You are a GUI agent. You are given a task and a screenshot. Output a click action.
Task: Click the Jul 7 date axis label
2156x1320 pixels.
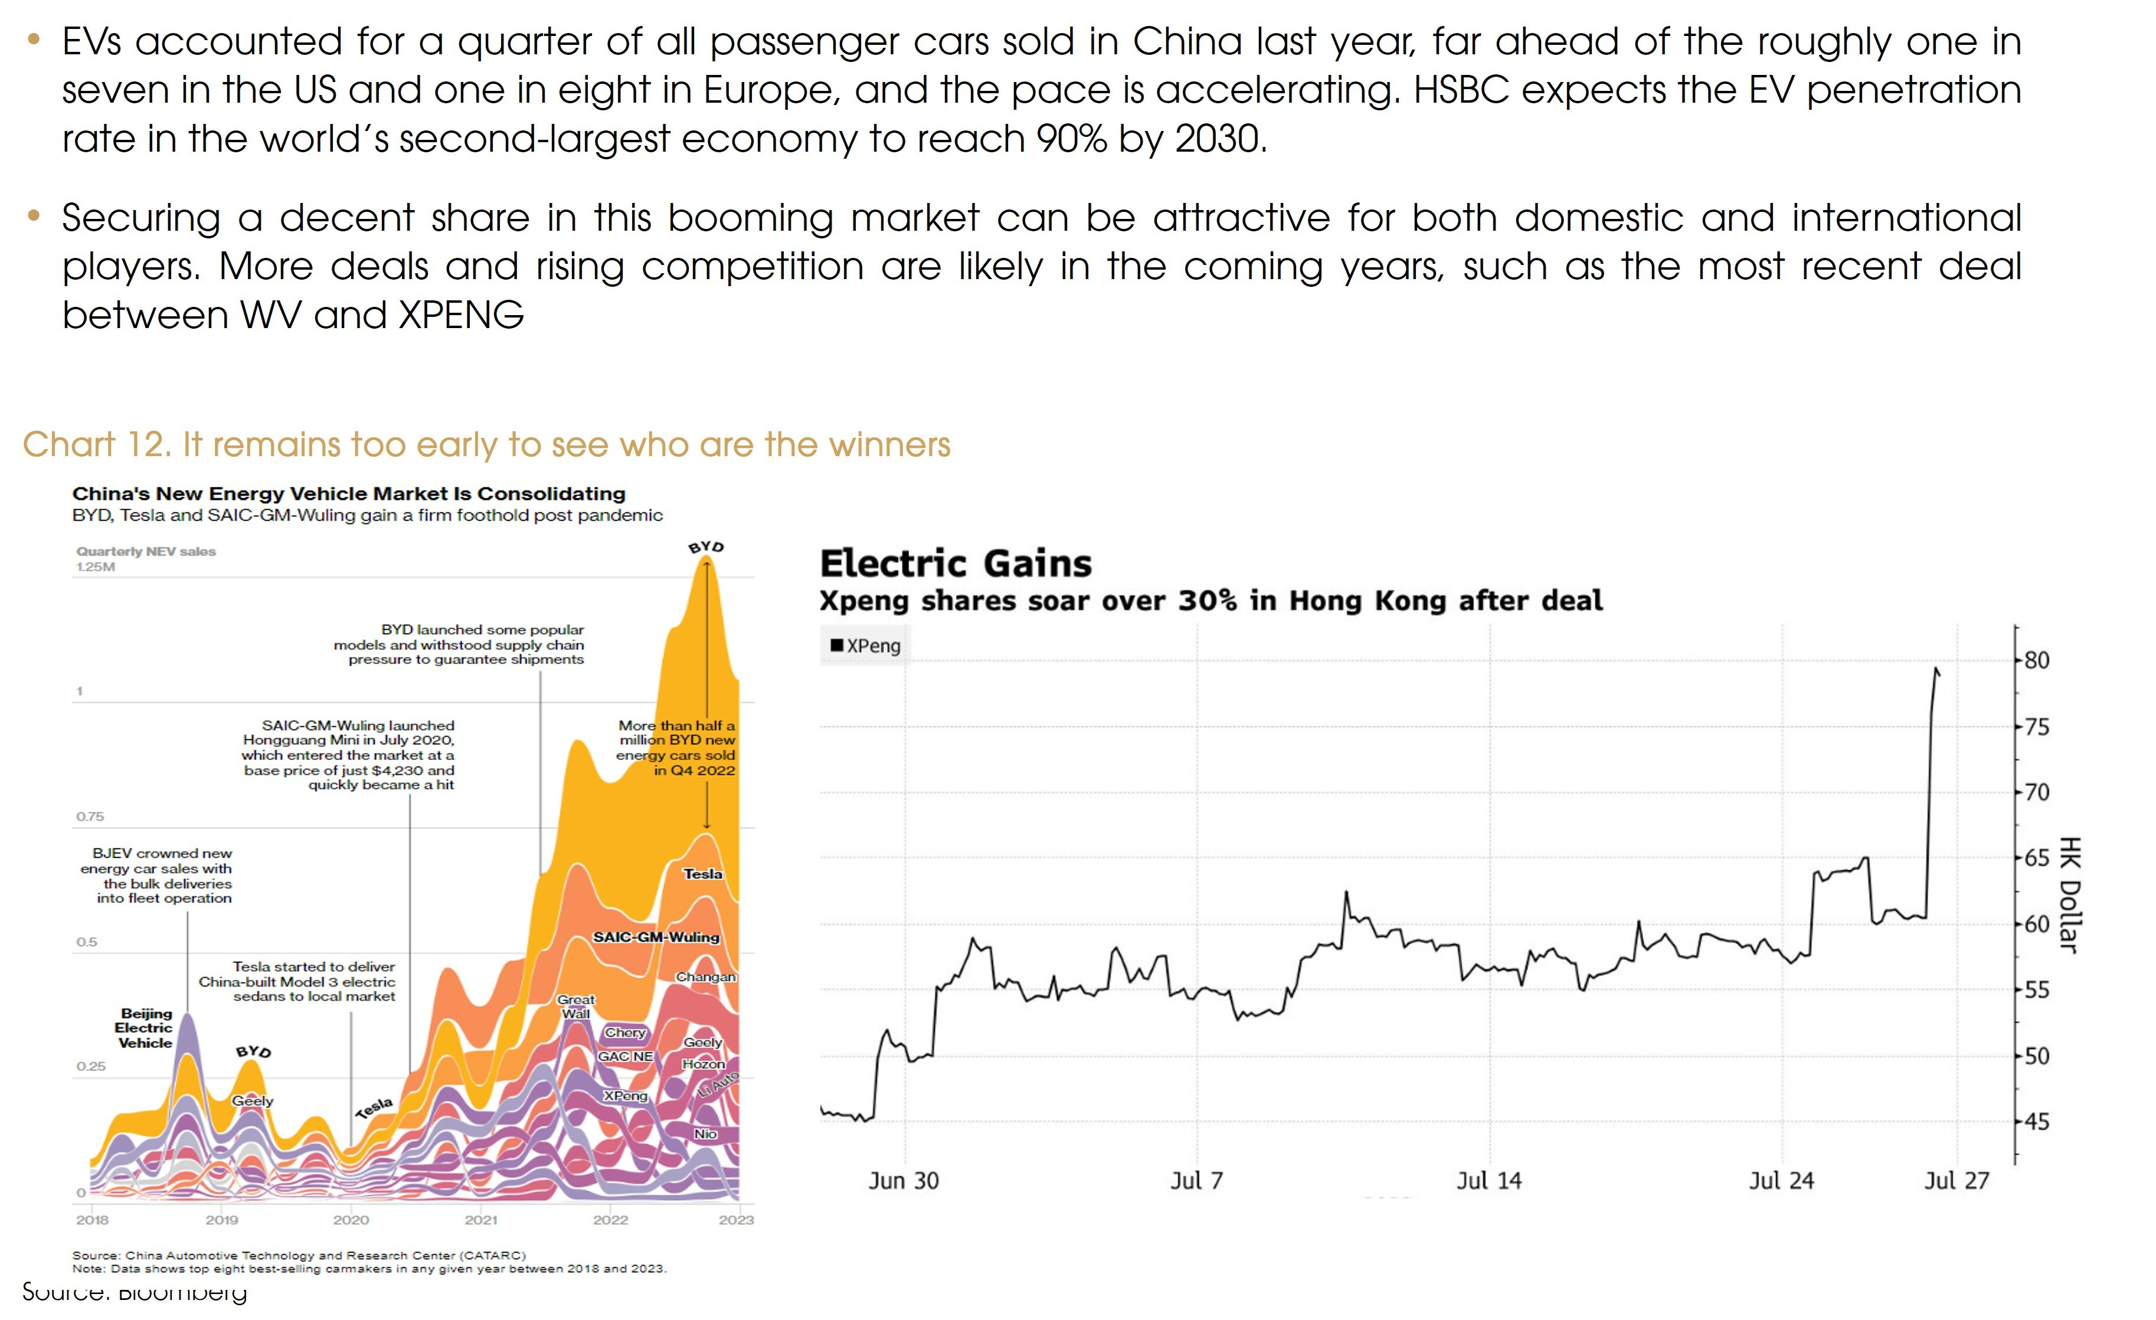point(1196,1181)
